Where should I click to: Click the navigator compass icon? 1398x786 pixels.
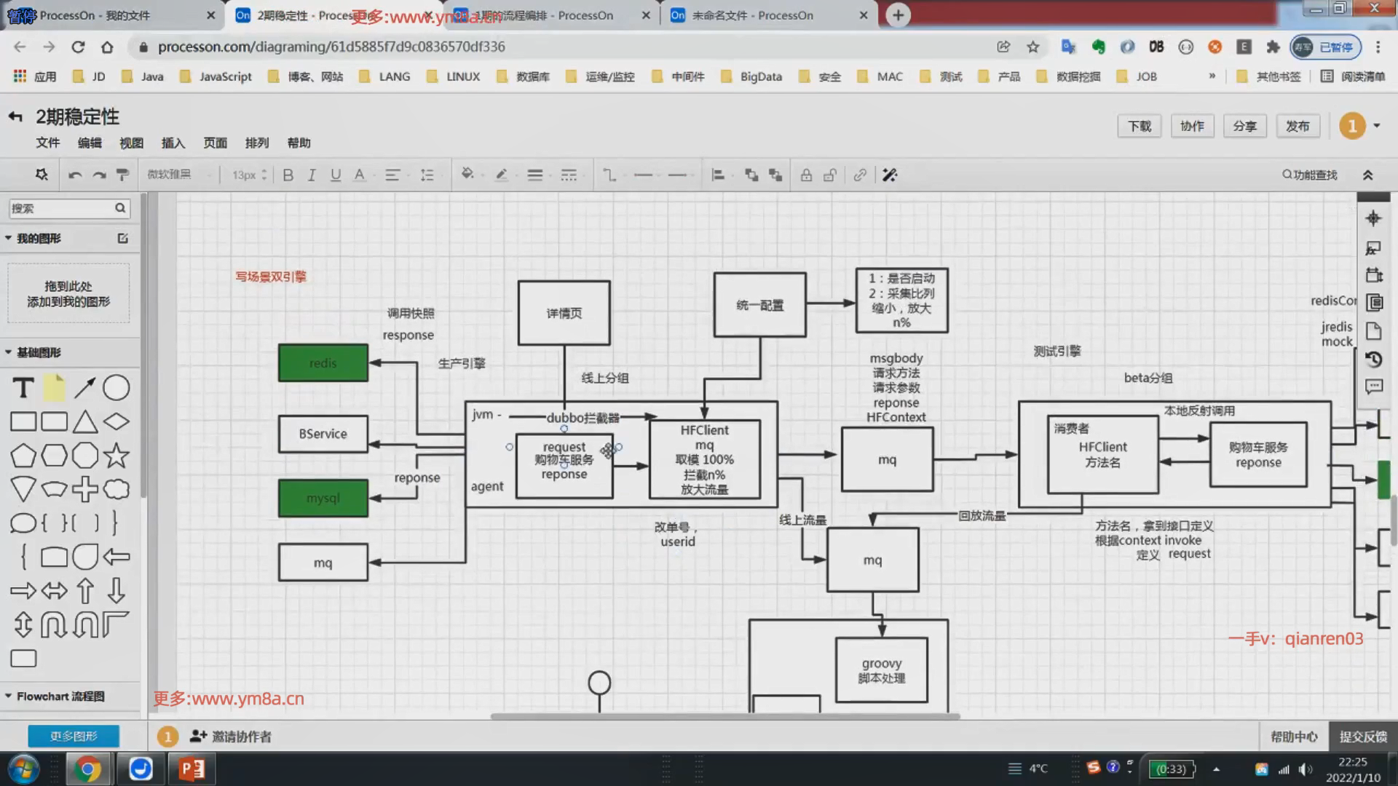pyautogui.click(x=1373, y=218)
